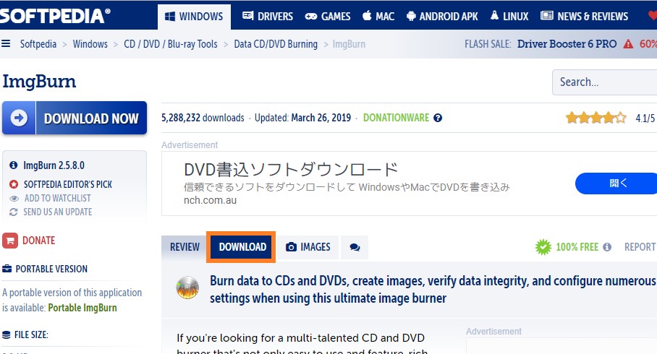The width and height of the screenshot is (657, 354).
Task: Click the info icon beside 100% FREE
Action: click(607, 247)
